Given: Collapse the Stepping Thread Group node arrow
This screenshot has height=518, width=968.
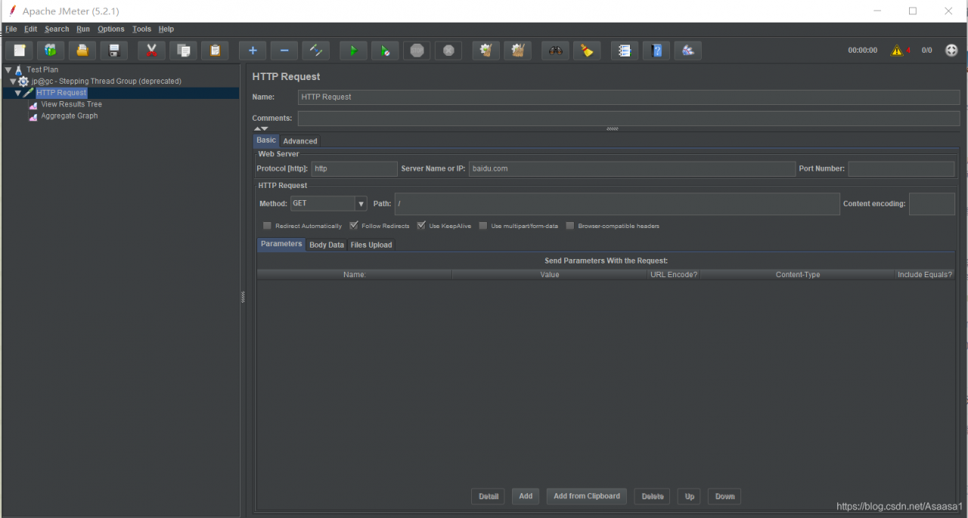Looking at the screenshot, I should (13, 81).
